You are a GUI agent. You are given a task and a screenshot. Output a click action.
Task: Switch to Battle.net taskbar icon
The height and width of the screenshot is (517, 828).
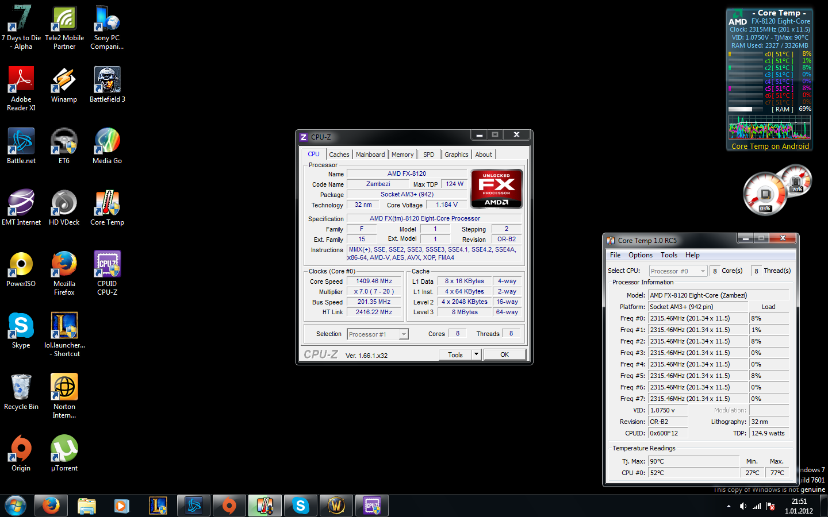[x=193, y=506]
